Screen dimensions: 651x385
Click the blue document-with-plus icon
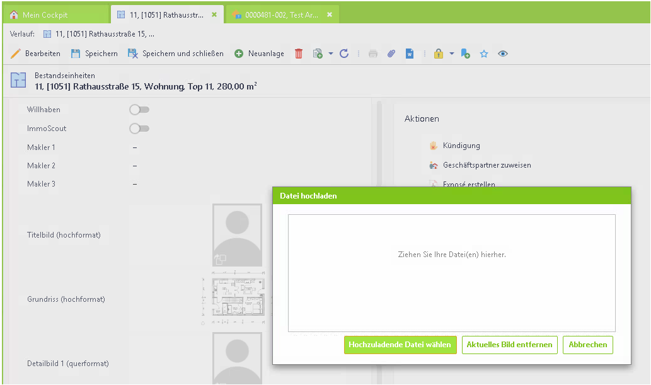tap(465, 54)
